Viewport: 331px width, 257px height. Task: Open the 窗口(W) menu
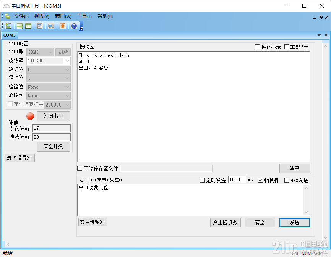tap(63, 16)
